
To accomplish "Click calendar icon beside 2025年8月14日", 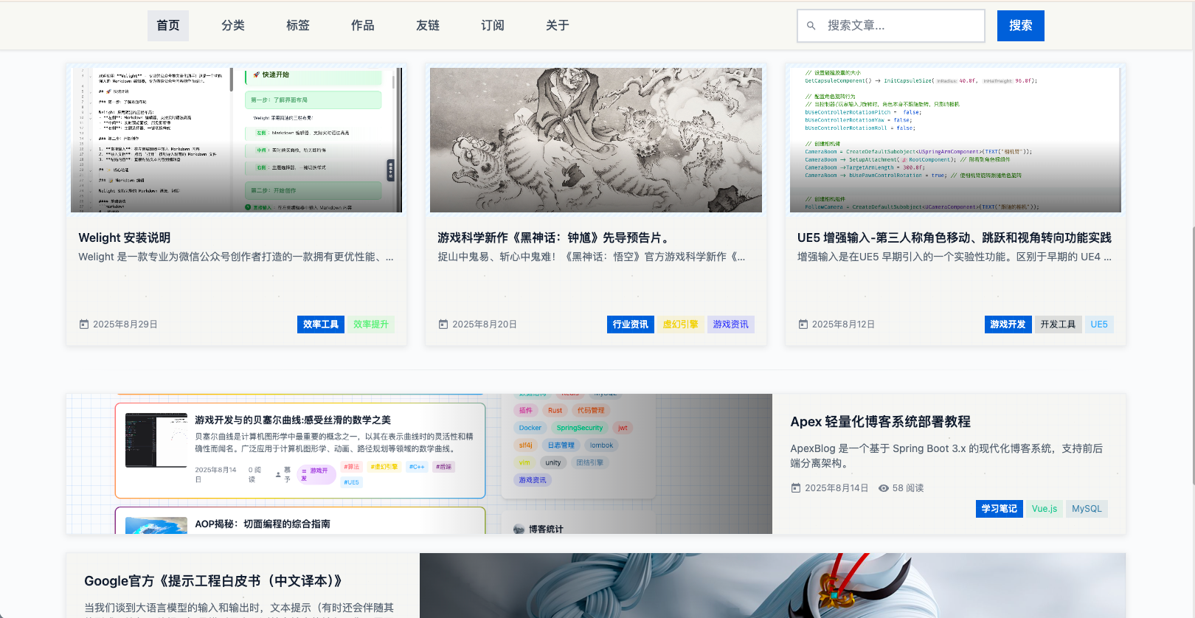I will [796, 488].
